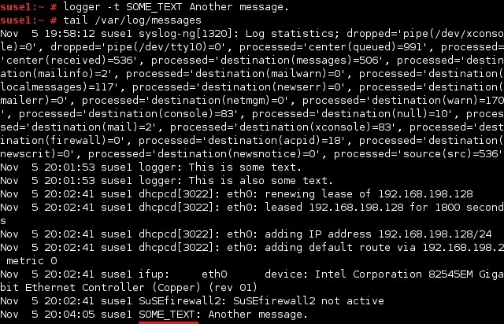Click the 'adding IP address 192.168.198.128/24' entry
504x324 pixels.
(378, 234)
